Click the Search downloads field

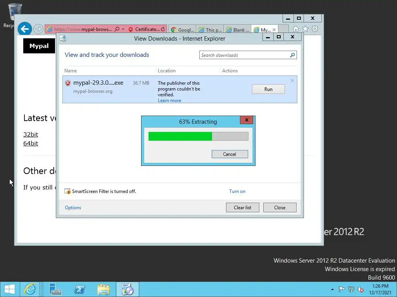coord(244,55)
